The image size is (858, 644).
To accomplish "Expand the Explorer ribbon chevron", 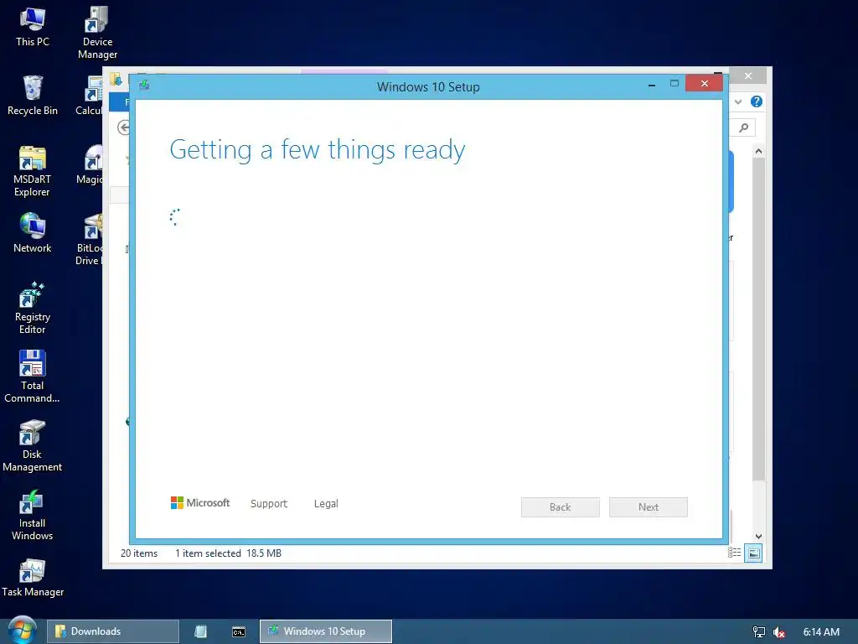I will [738, 101].
